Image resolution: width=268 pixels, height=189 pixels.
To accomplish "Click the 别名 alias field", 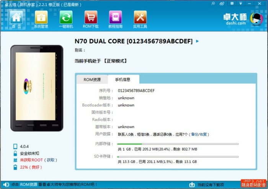I will (x=80, y=50).
